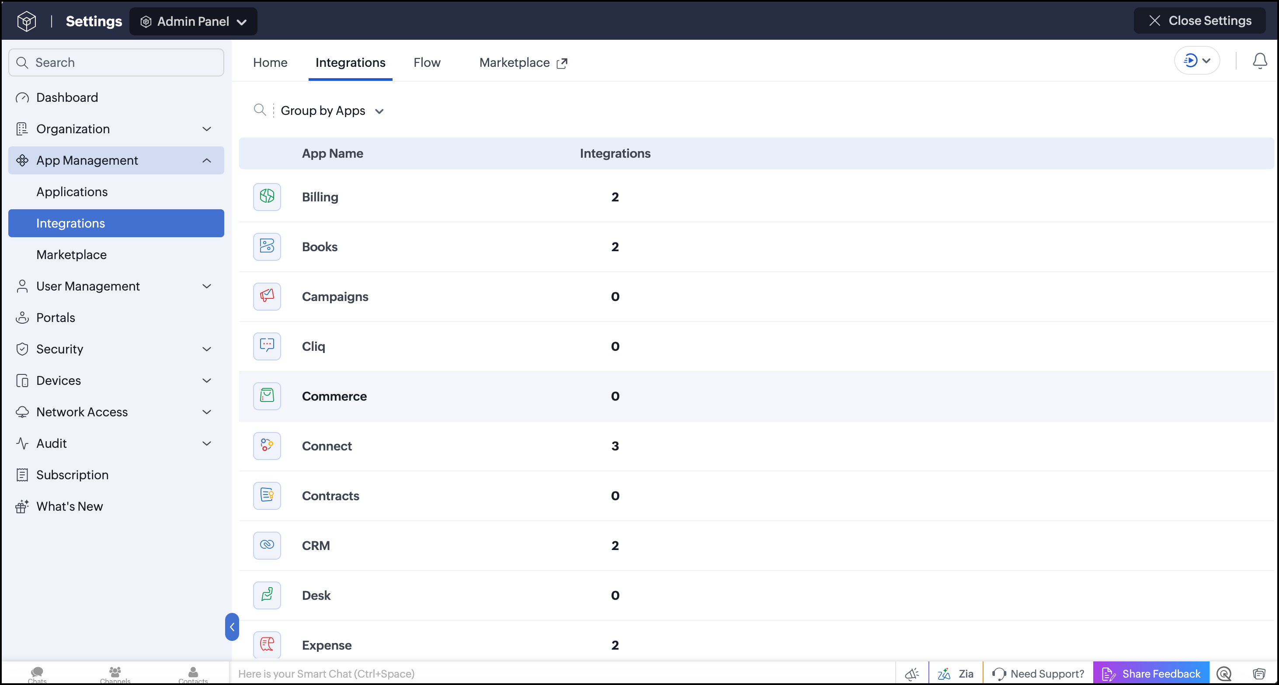This screenshot has width=1279, height=685.
Task: Collapse the sidebar with the arrow handle
Action: (x=232, y=626)
